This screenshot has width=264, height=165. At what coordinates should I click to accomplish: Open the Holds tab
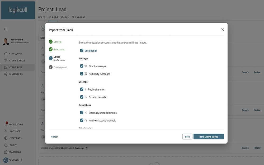pos(42,17)
